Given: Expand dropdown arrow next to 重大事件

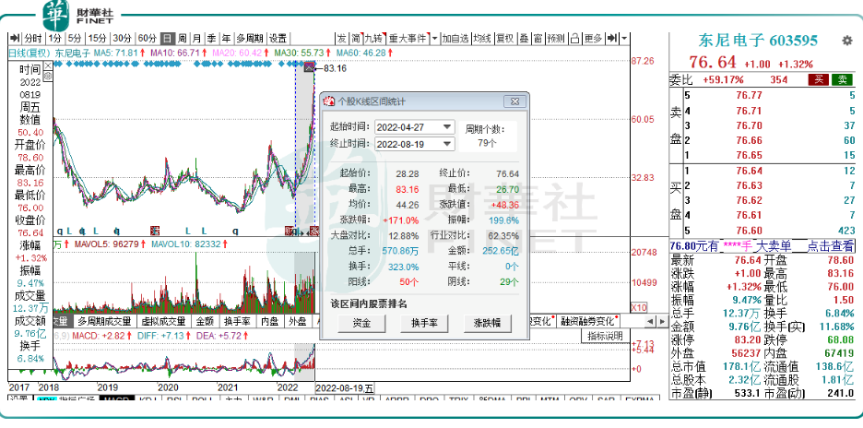Looking at the screenshot, I should (x=435, y=39).
